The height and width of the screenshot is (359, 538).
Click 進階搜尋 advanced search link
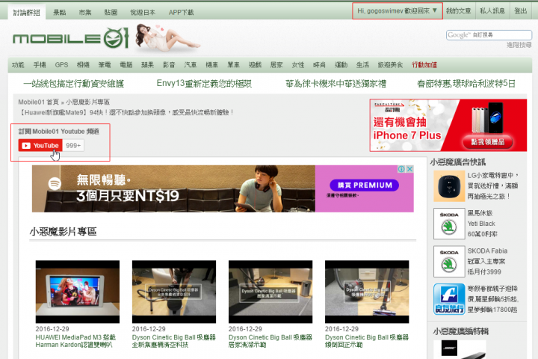point(519,45)
